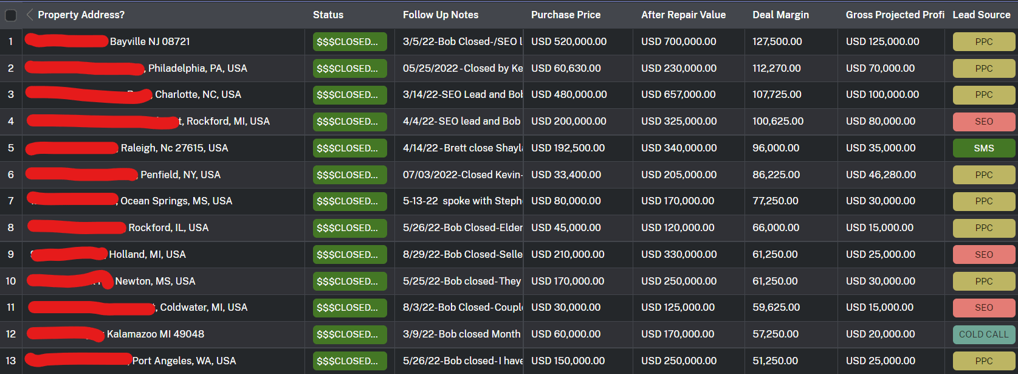Sort by the Status column header
The width and height of the screenshot is (1018, 374).
(x=328, y=15)
